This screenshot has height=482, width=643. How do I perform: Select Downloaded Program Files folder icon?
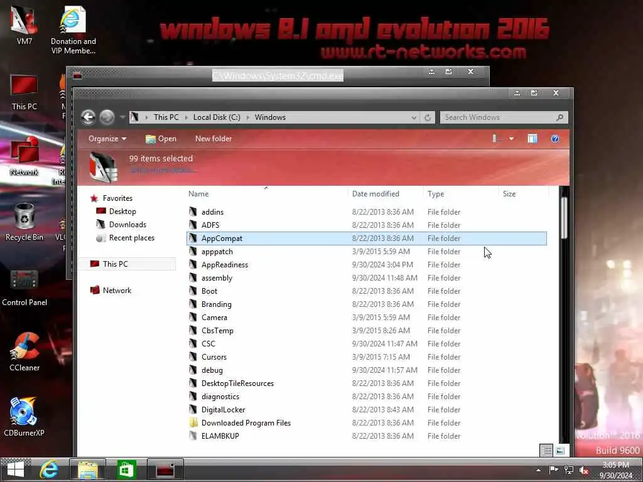[x=193, y=422]
